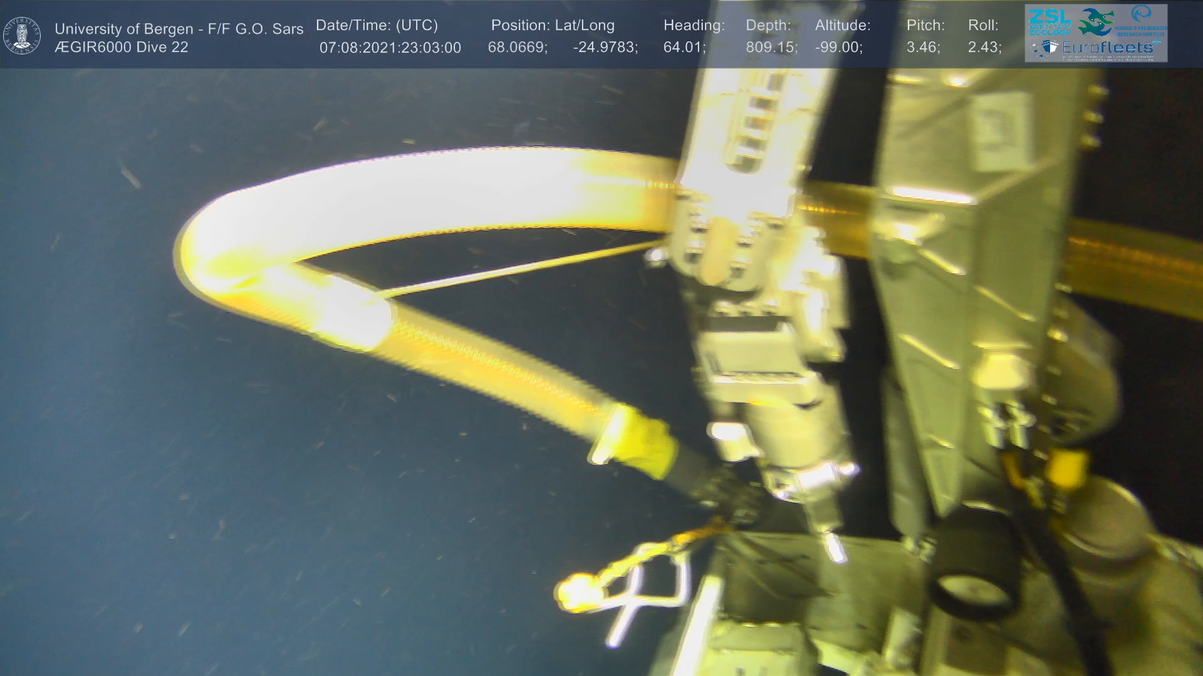Click the ÆGIR6000 Dive 22 label
1203x676 pixels.
[x=121, y=48]
